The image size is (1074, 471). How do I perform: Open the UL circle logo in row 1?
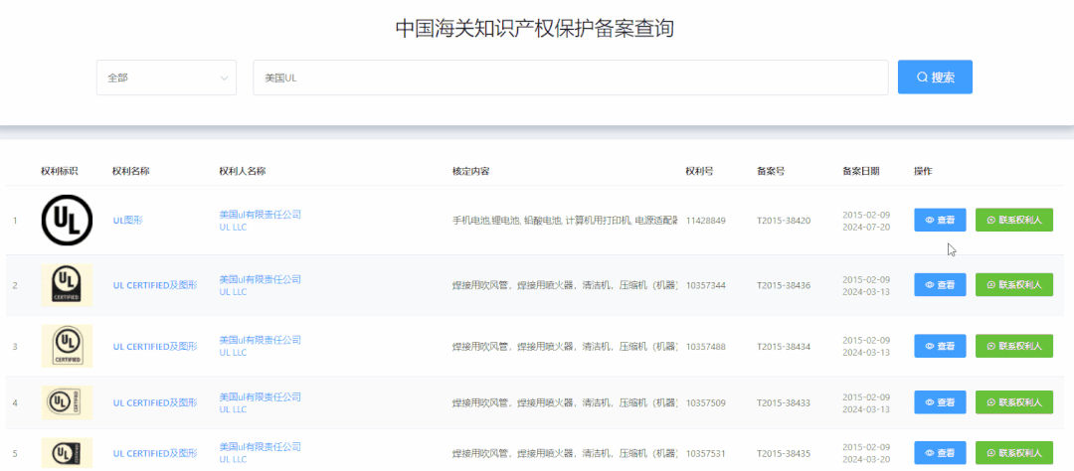pos(67,220)
